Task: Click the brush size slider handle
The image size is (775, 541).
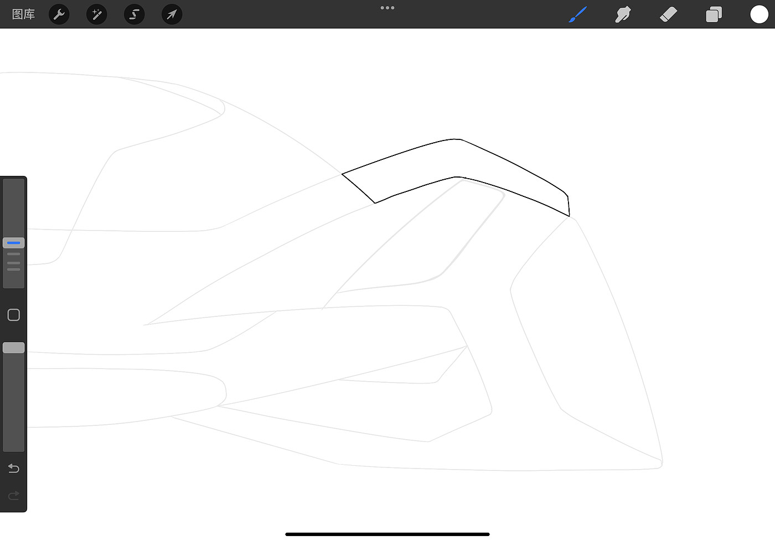Action: (14, 243)
